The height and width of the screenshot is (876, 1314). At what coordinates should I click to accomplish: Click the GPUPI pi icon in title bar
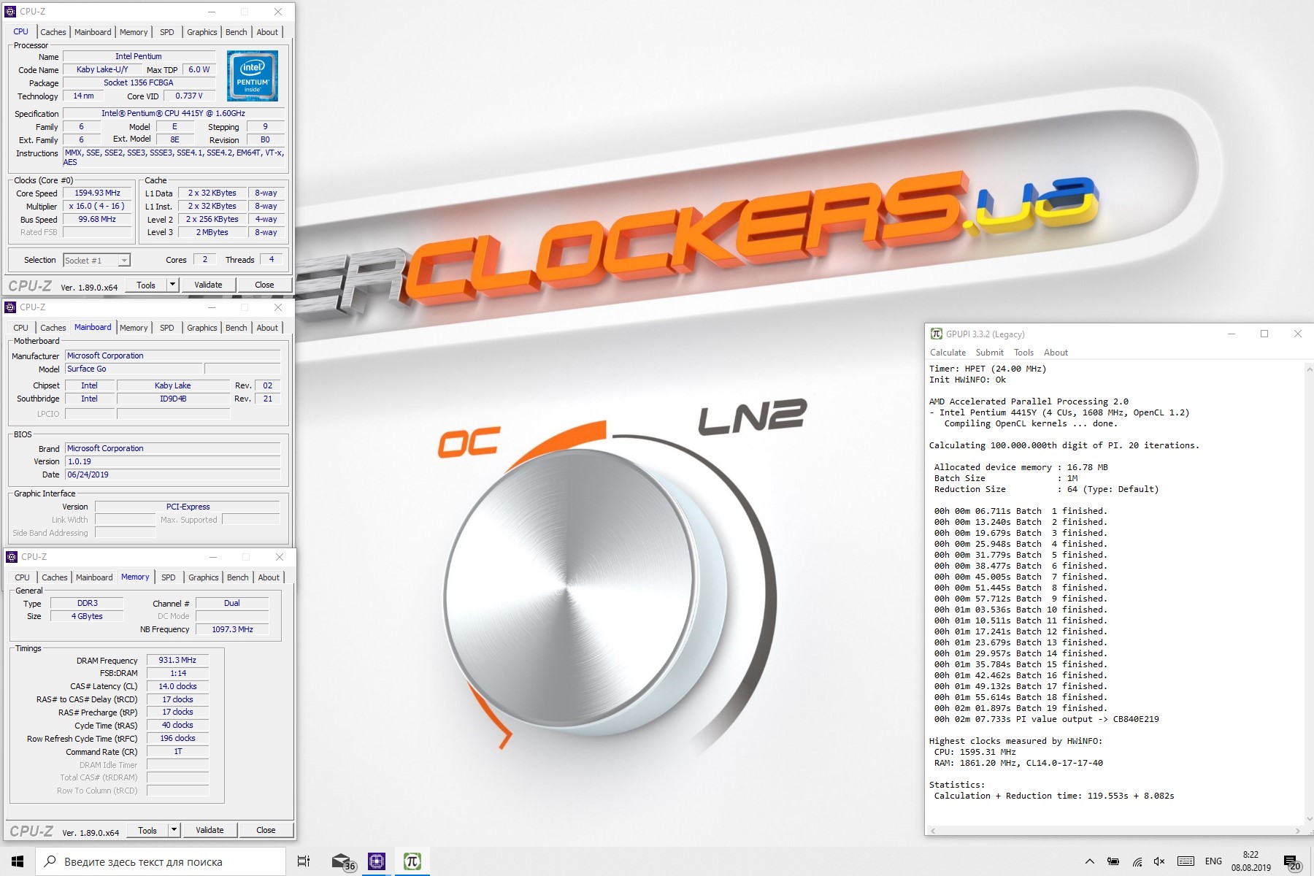[936, 334]
